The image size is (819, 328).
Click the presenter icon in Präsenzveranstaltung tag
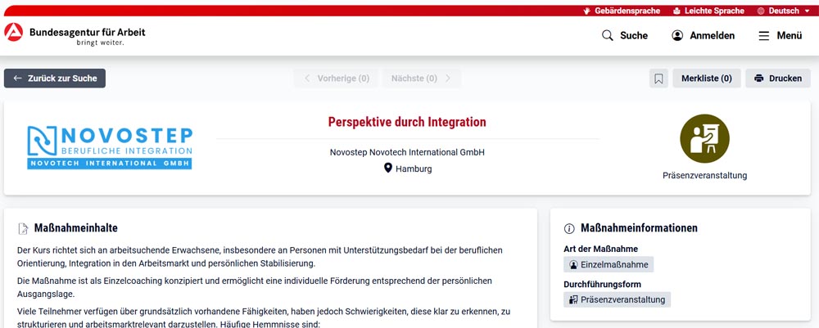[573, 300]
